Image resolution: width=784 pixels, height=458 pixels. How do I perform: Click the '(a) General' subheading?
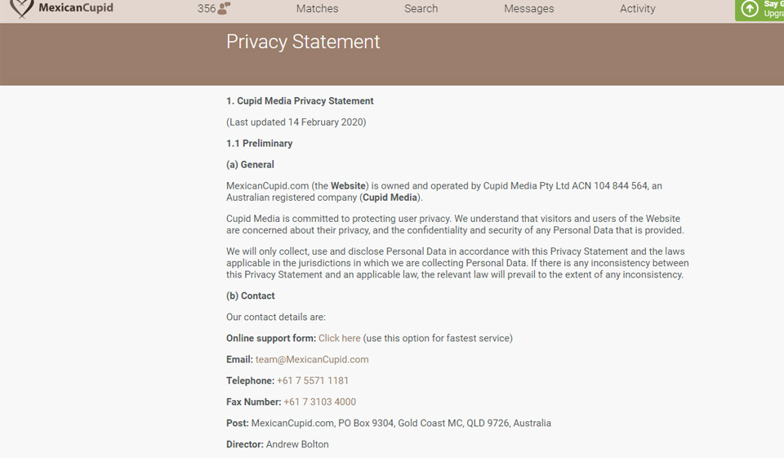point(250,165)
